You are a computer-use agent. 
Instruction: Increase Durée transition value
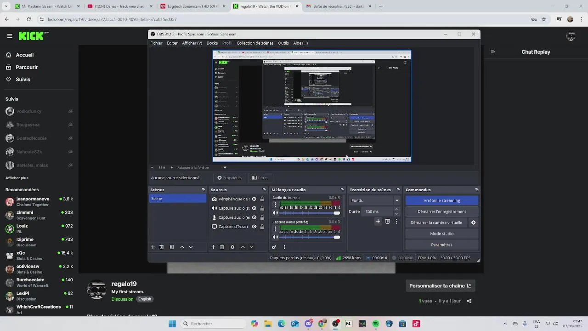(x=397, y=209)
